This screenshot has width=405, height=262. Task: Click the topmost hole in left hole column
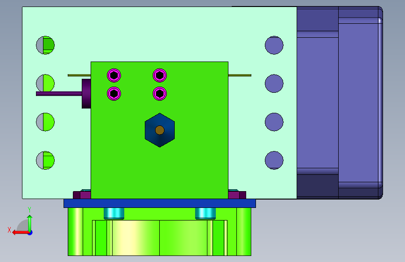point(45,45)
